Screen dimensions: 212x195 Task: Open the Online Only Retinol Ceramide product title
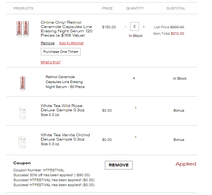(x=67, y=29)
